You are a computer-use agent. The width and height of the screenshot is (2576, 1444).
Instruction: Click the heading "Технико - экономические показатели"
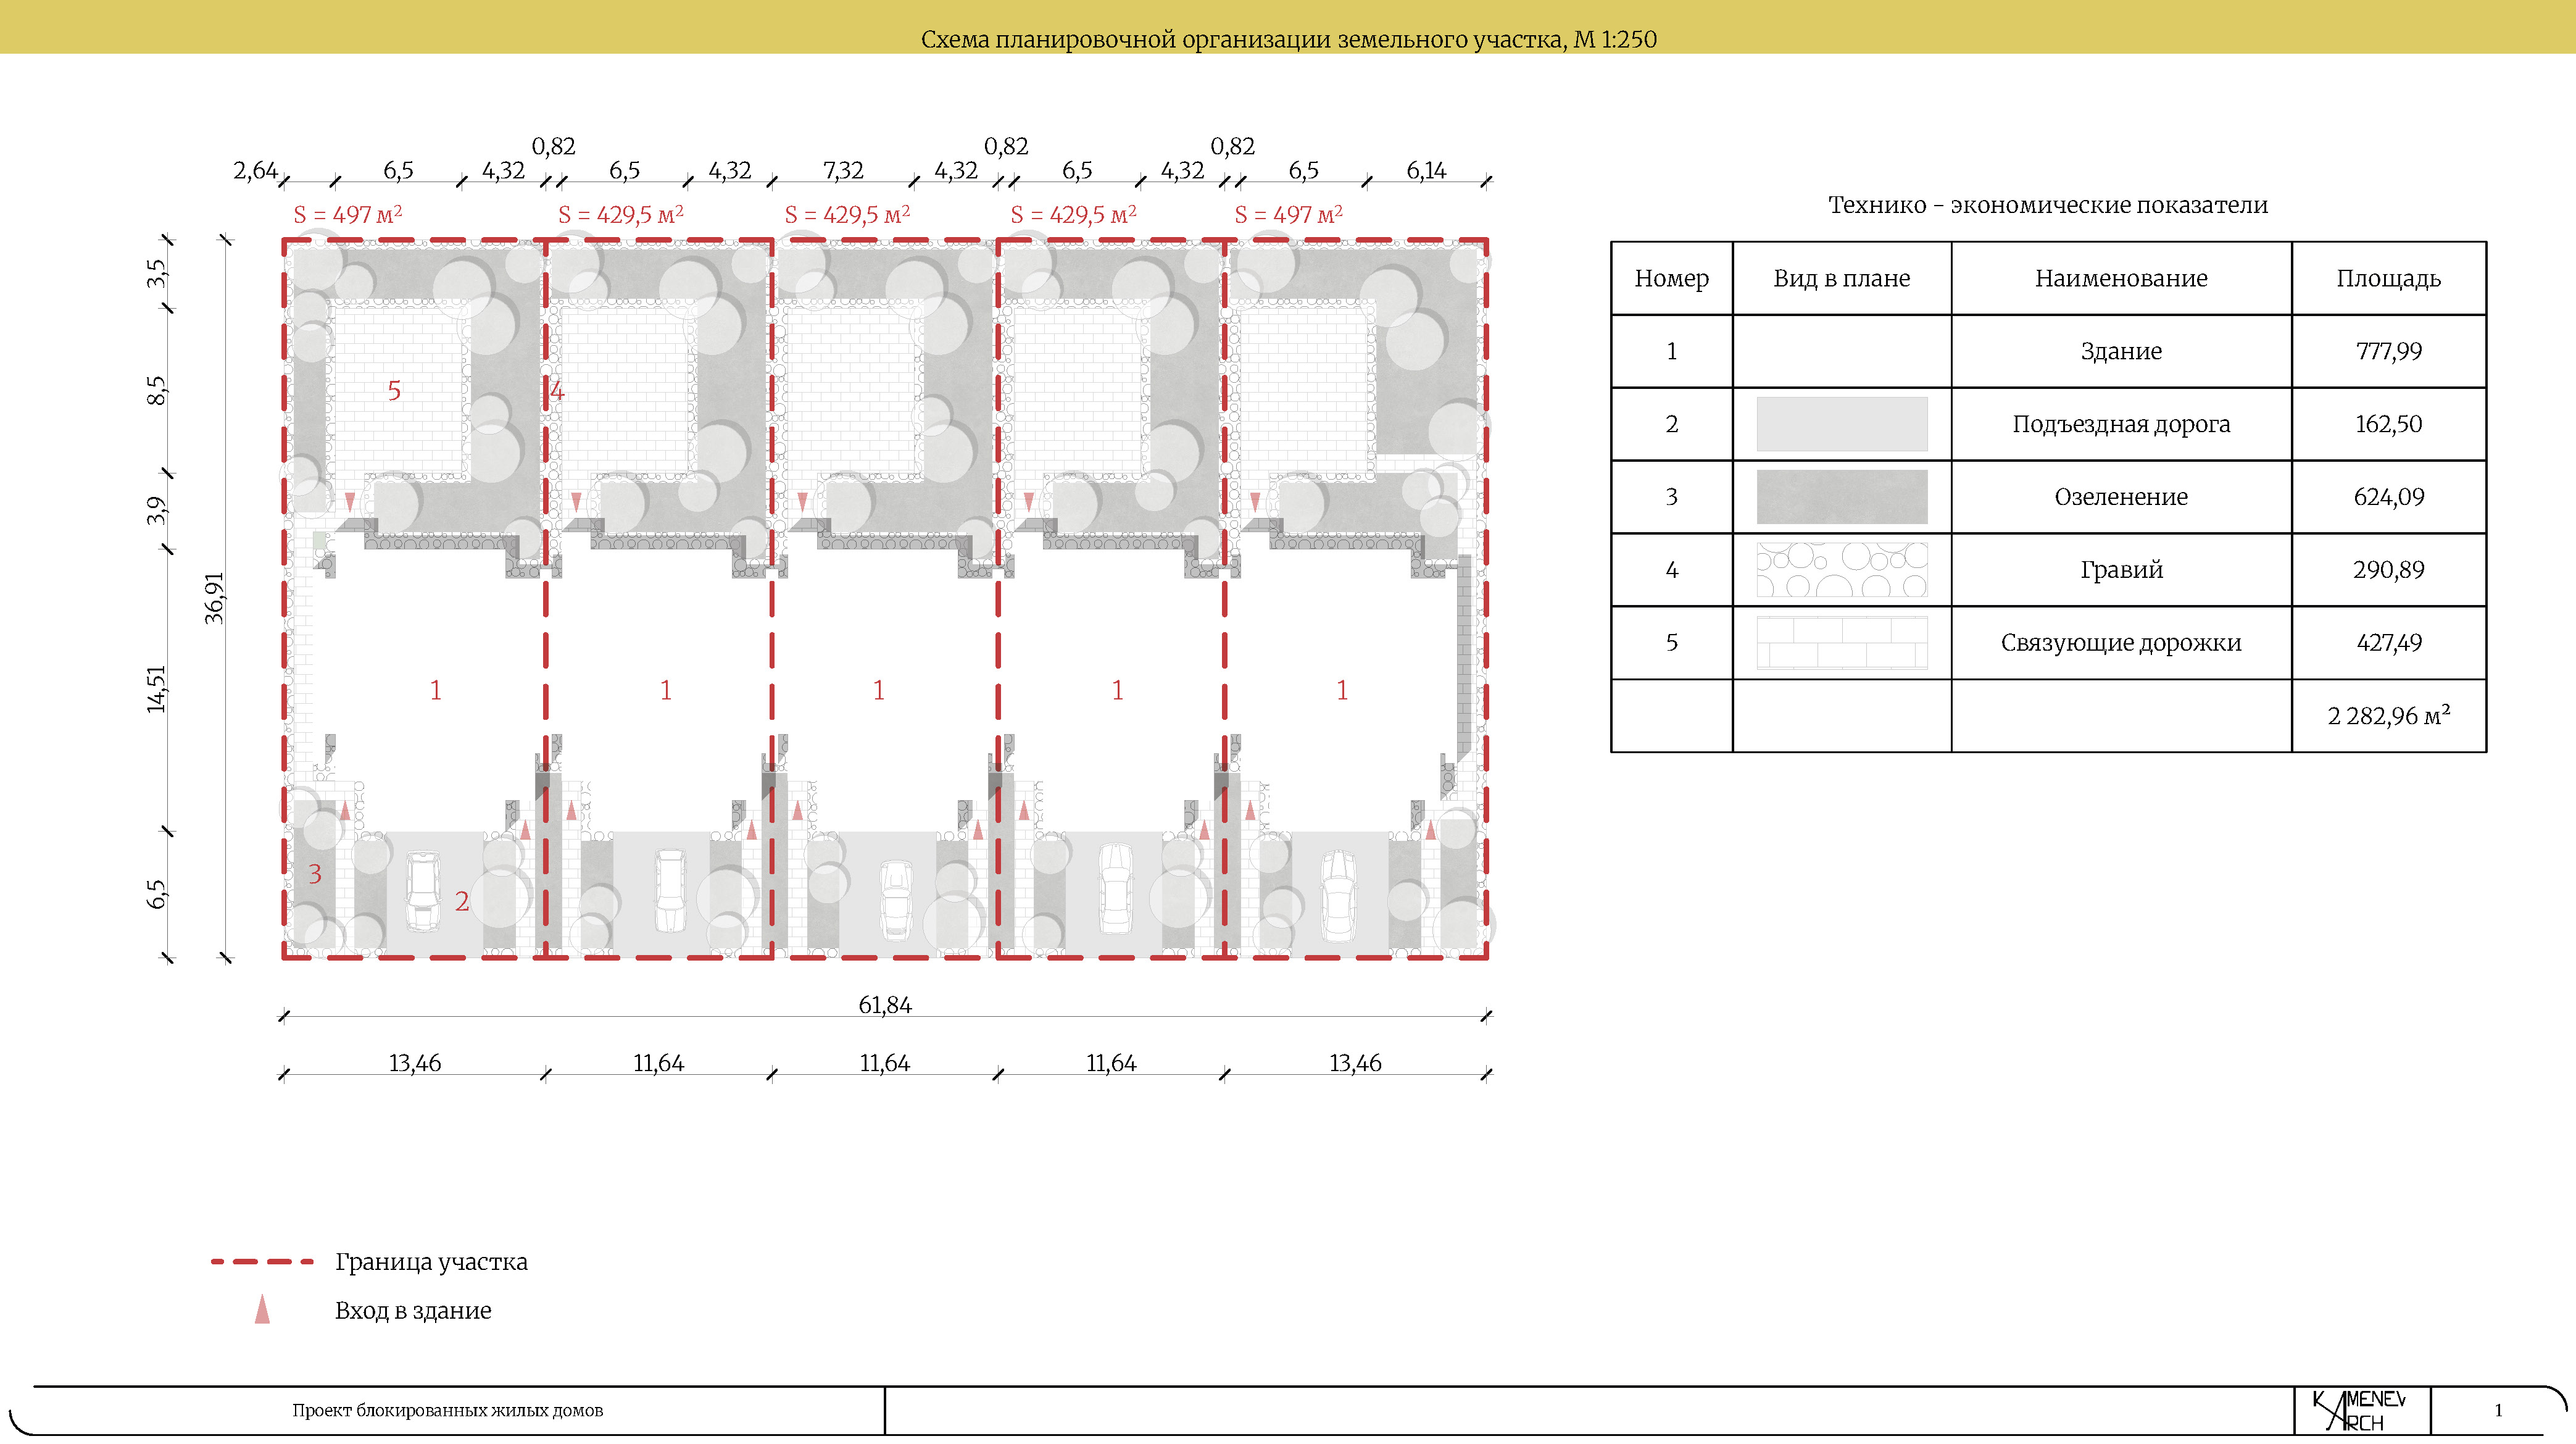[2048, 205]
